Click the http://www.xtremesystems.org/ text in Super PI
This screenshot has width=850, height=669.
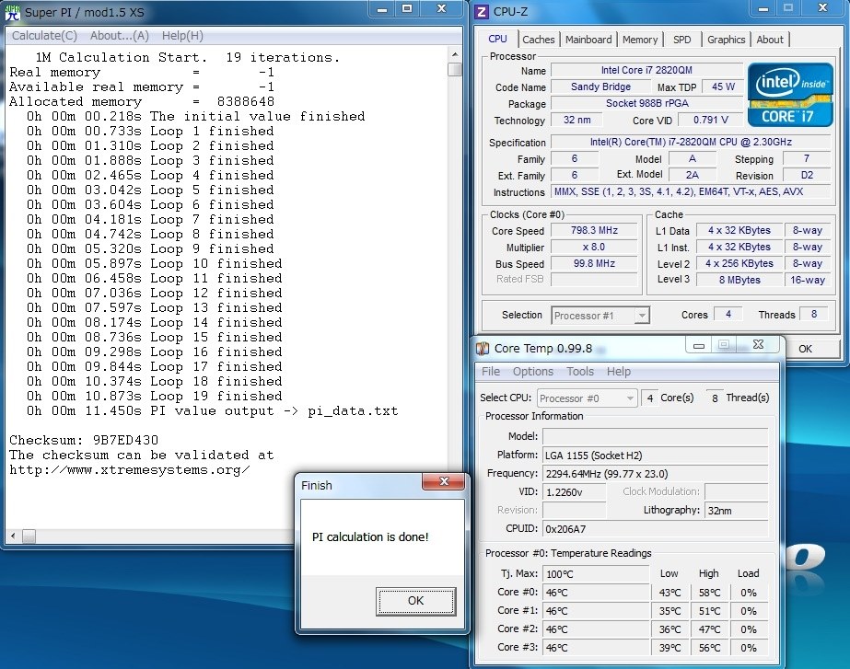(x=130, y=470)
